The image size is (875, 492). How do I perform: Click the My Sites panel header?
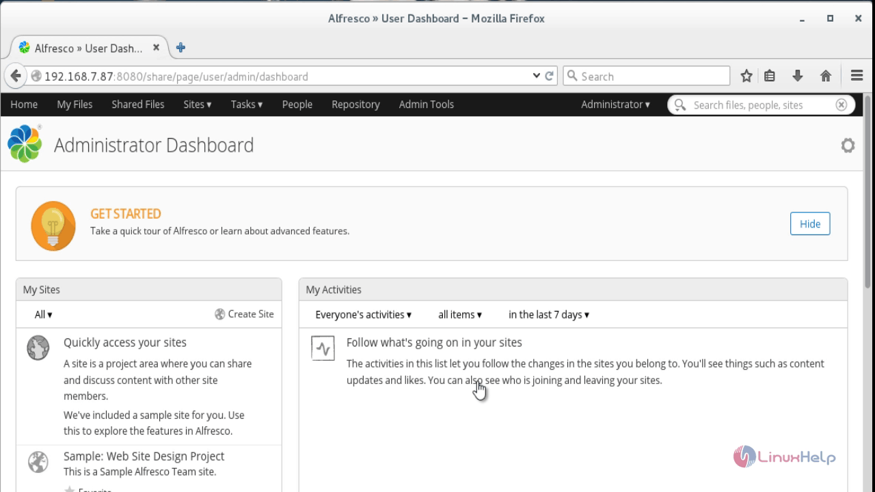tap(148, 290)
